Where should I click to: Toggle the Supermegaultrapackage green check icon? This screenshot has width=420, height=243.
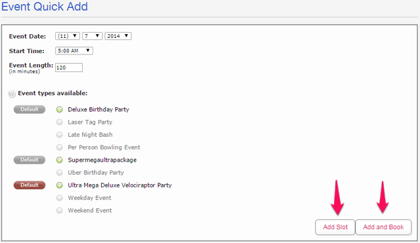point(60,160)
